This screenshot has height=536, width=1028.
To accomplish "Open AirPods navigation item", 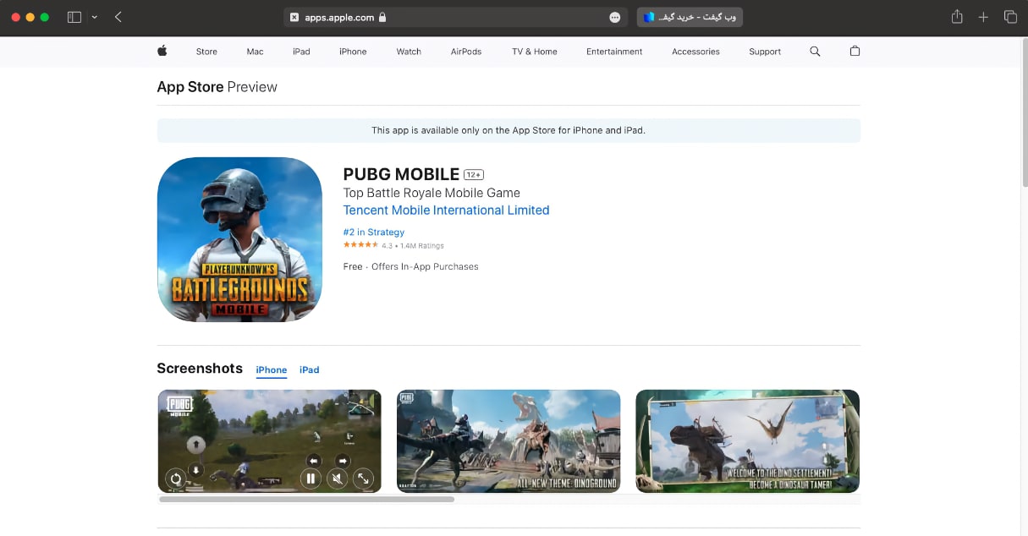I will pyautogui.click(x=466, y=52).
